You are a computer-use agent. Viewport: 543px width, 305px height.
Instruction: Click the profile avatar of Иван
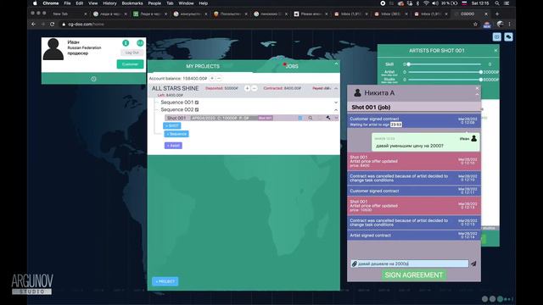(x=53, y=49)
